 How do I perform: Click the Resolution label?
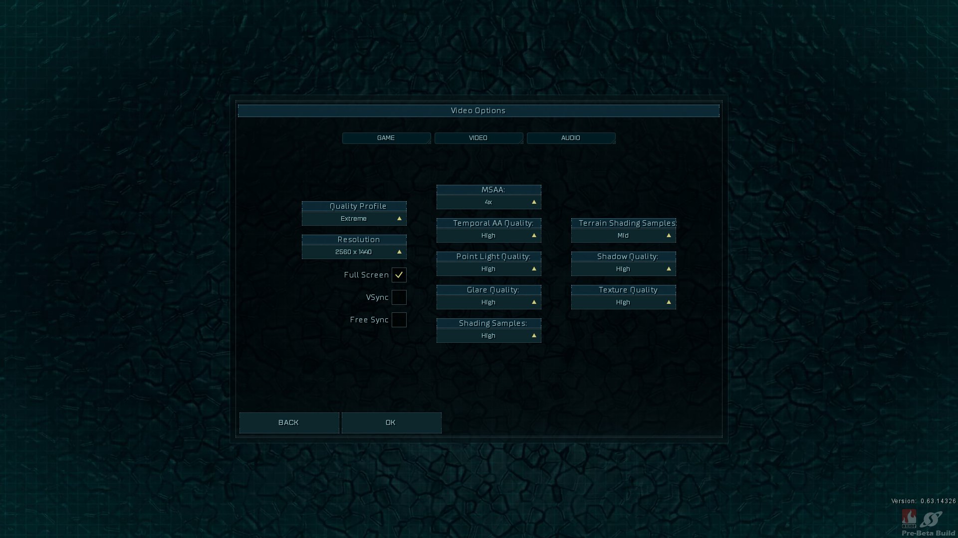359,240
